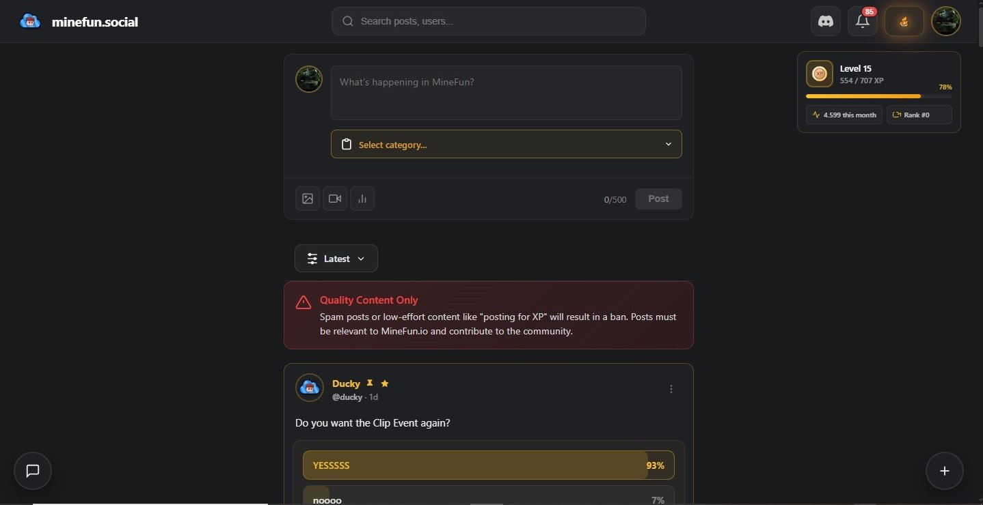This screenshot has width=983, height=505.
Task: Open the Latest sort dropdown
Action: click(336, 259)
